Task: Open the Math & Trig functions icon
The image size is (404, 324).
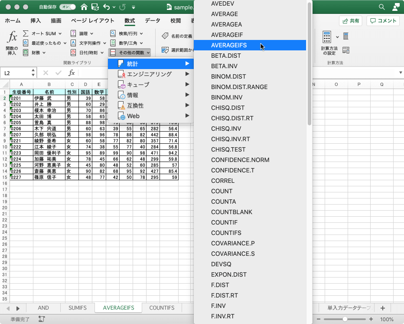Action: (x=113, y=43)
